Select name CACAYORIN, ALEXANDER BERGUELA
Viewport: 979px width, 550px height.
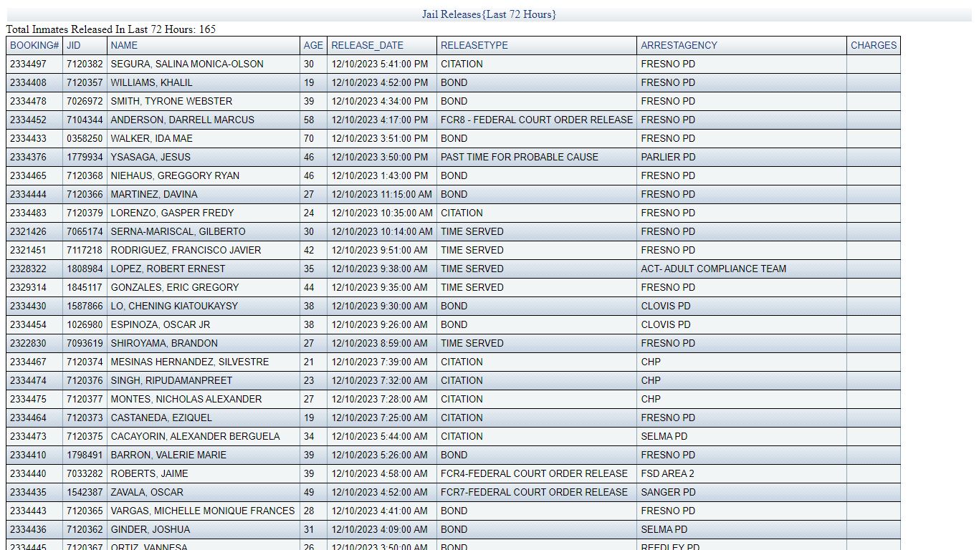pos(195,436)
